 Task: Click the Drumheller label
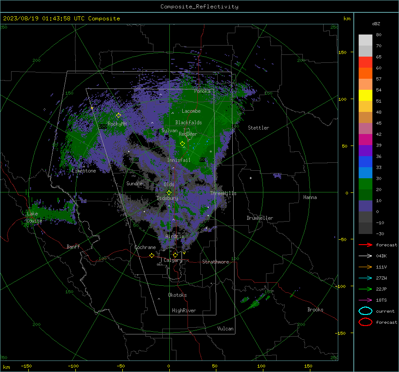click(x=260, y=218)
